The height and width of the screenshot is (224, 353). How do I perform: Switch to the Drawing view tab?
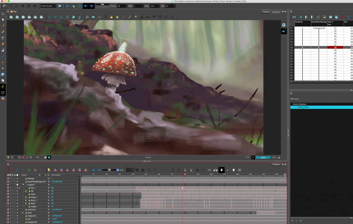(x=276, y=12)
